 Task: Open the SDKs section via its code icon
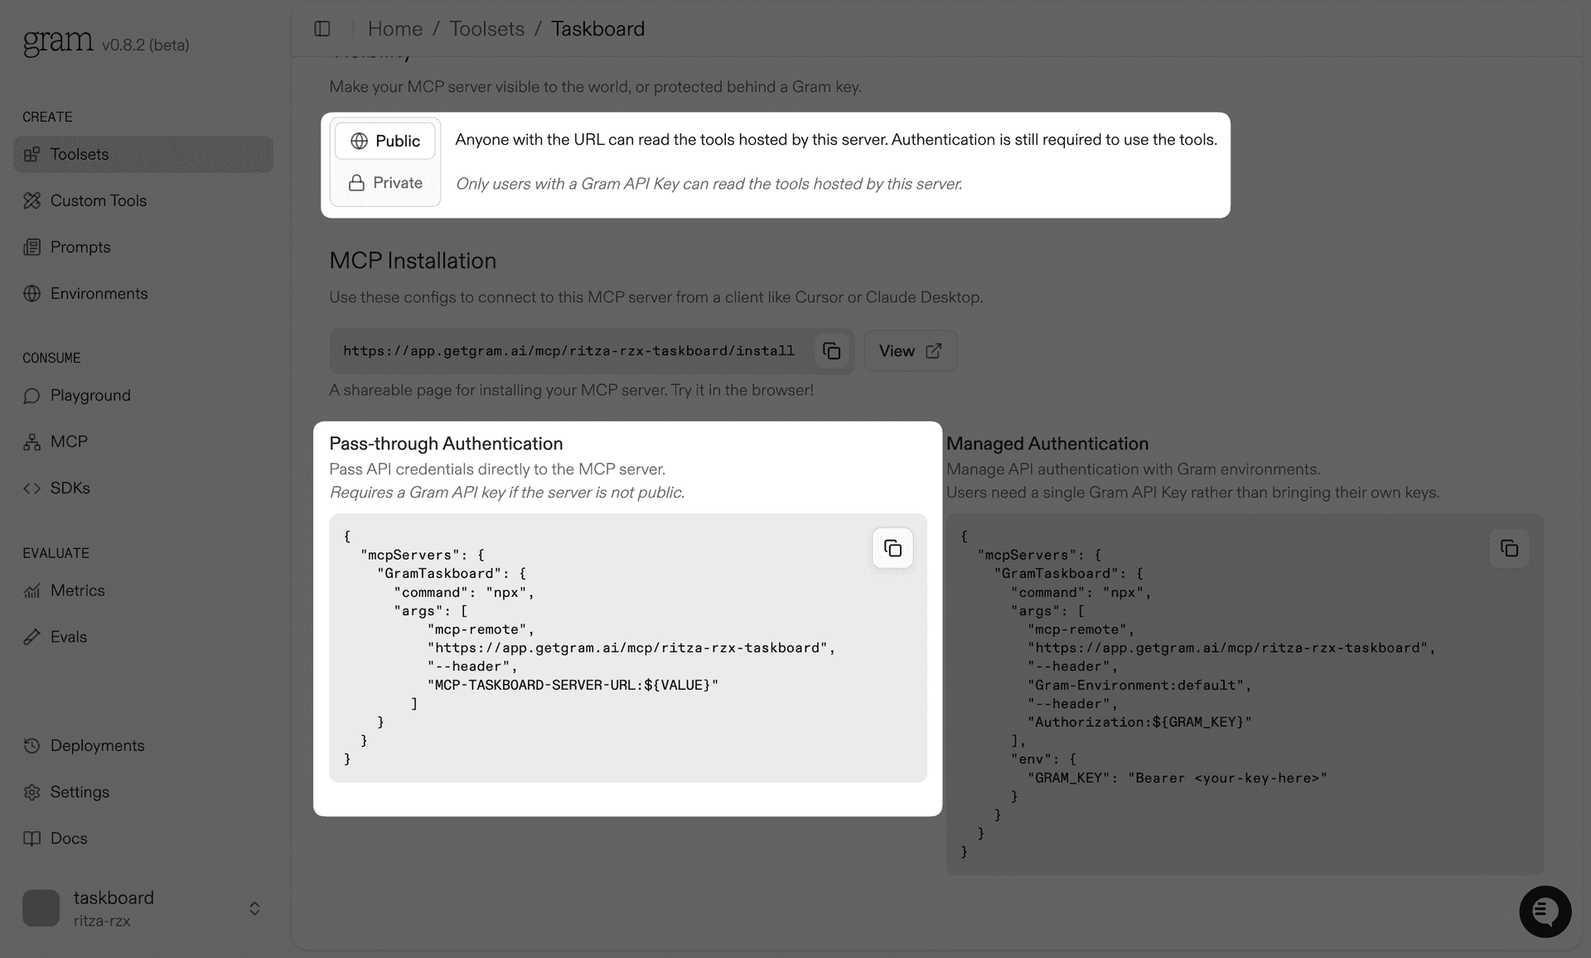tap(31, 488)
